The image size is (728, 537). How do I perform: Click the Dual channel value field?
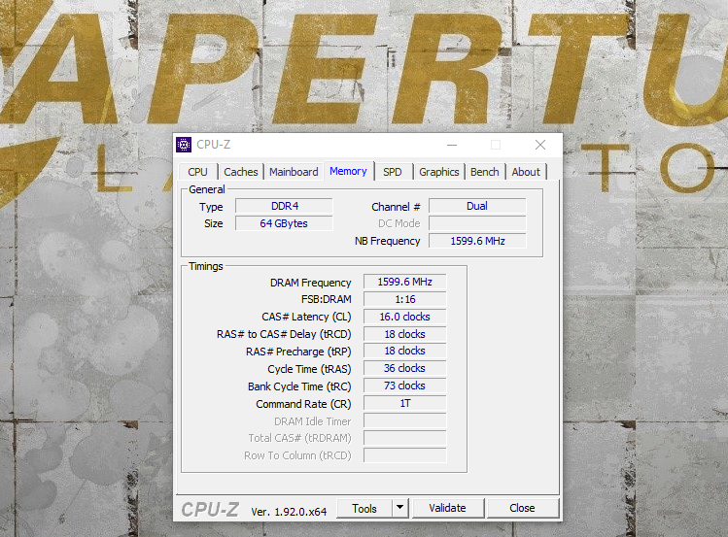477,206
